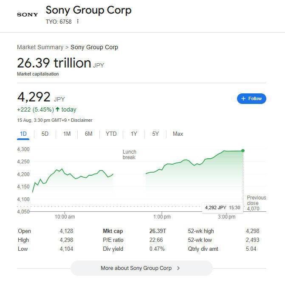
Task: Click the green up arrow next to today
Action: point(57,109)
